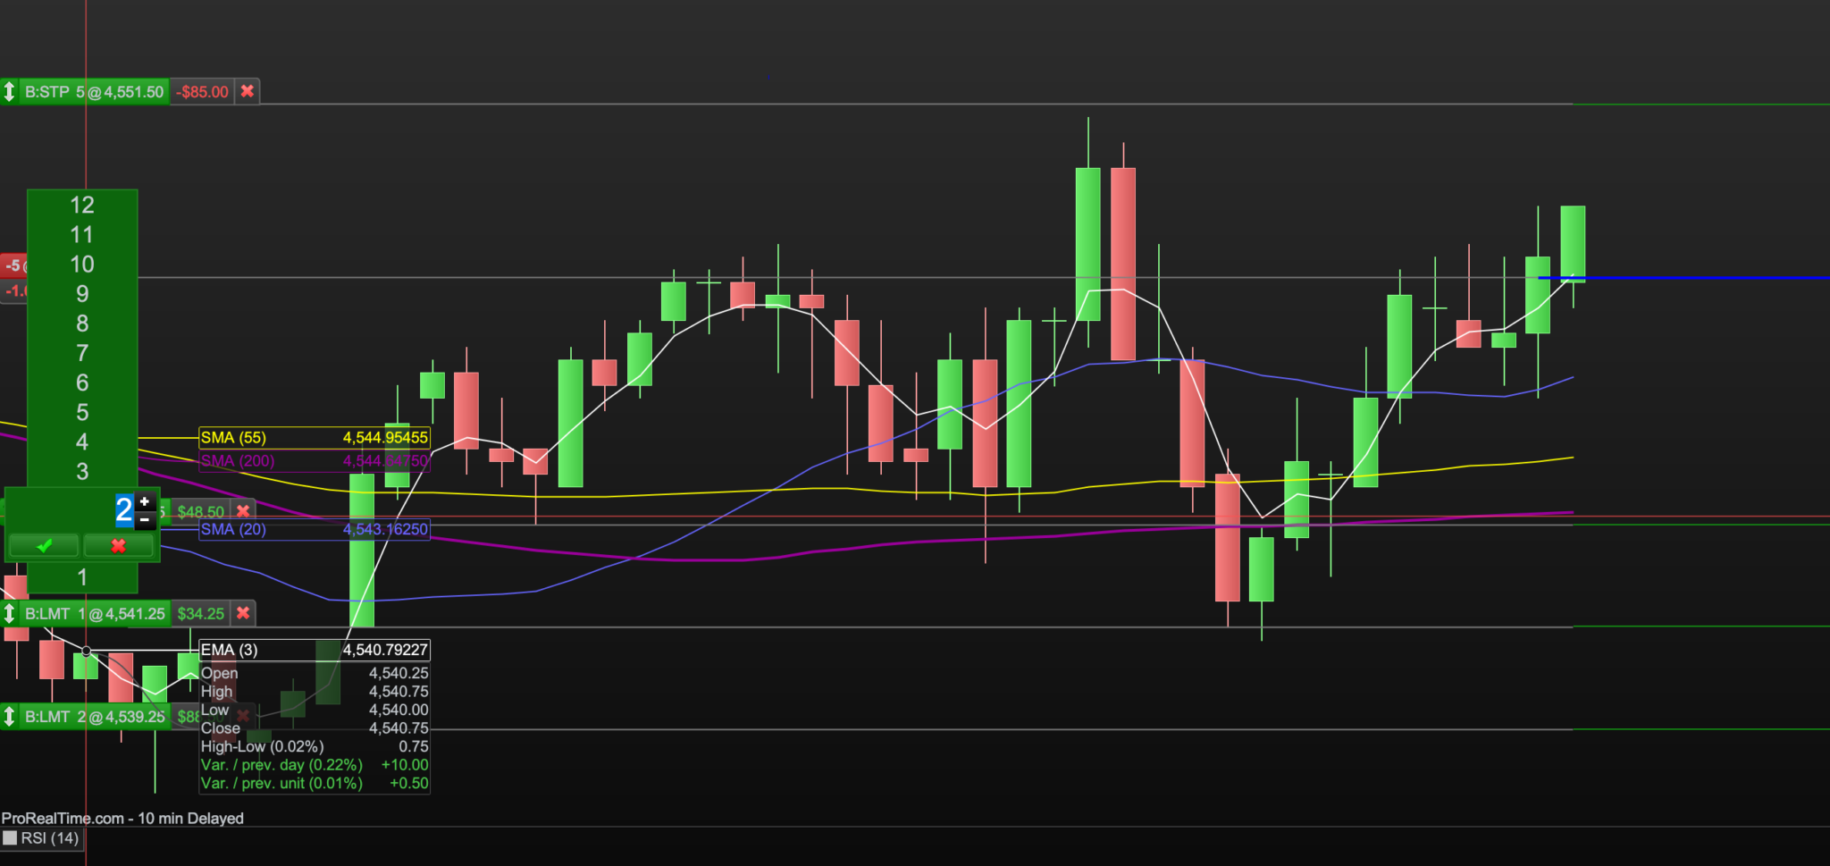This screenshot has width=1830, height=866.
Task: Choose quantity 4 from the list
Action: [x=82, y=441]
